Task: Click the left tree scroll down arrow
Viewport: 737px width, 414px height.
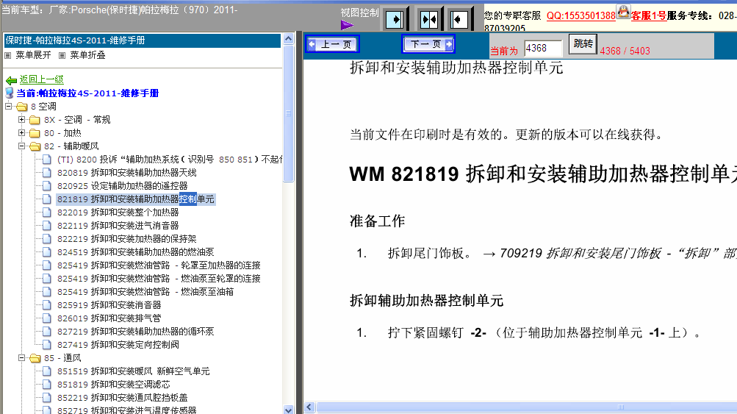Action: [289, 410]
